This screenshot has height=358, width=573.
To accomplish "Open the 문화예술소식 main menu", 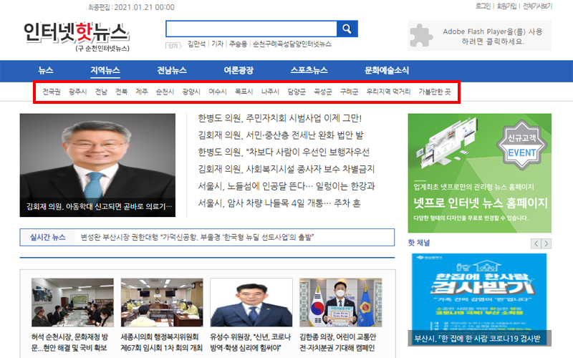I will click(x=387, y=70).
